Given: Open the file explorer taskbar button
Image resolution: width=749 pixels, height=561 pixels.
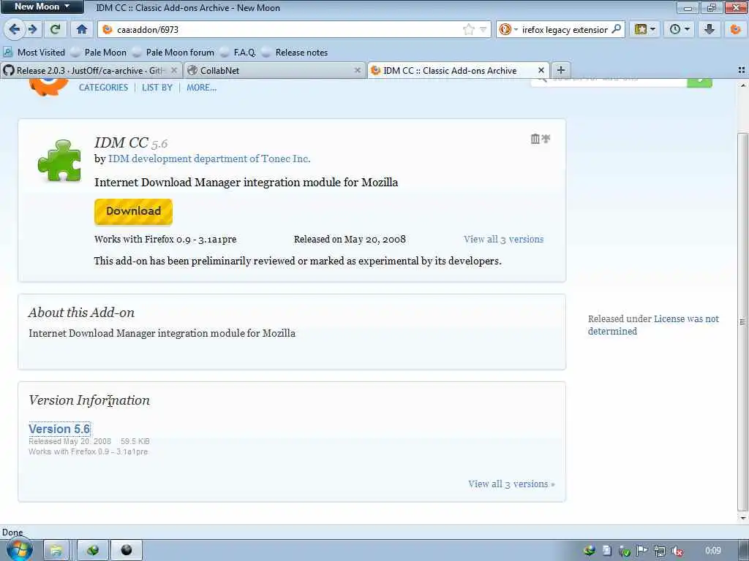Looking at the screenshot, I should [x=56, y=551].
